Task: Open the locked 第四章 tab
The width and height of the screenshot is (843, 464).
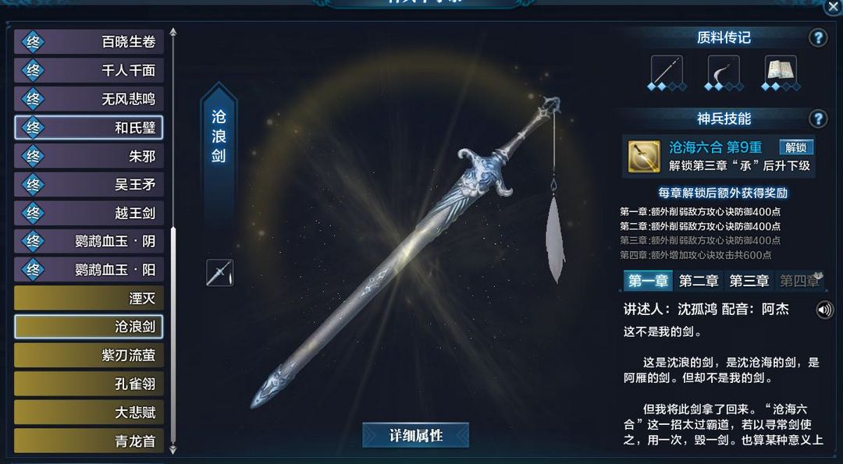Action: click(799, 281)
